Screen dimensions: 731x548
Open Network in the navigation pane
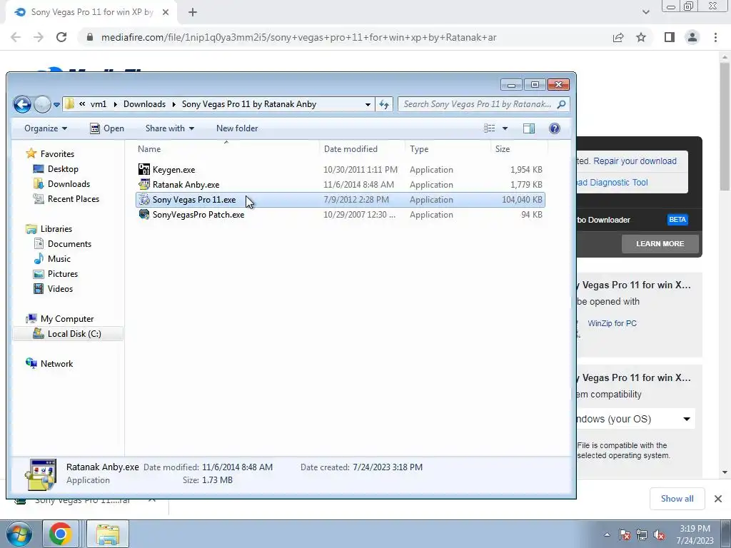[49, 363]
